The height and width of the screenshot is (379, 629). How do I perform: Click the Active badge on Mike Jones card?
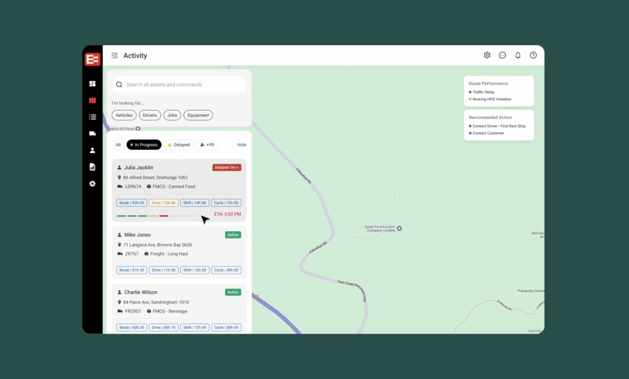(x=233, y=235)
